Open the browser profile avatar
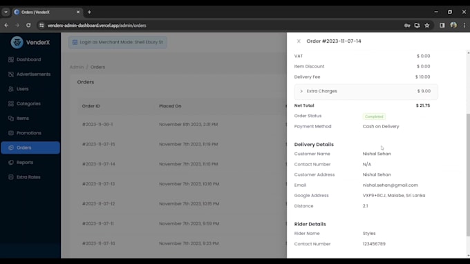 click(453, 26)
